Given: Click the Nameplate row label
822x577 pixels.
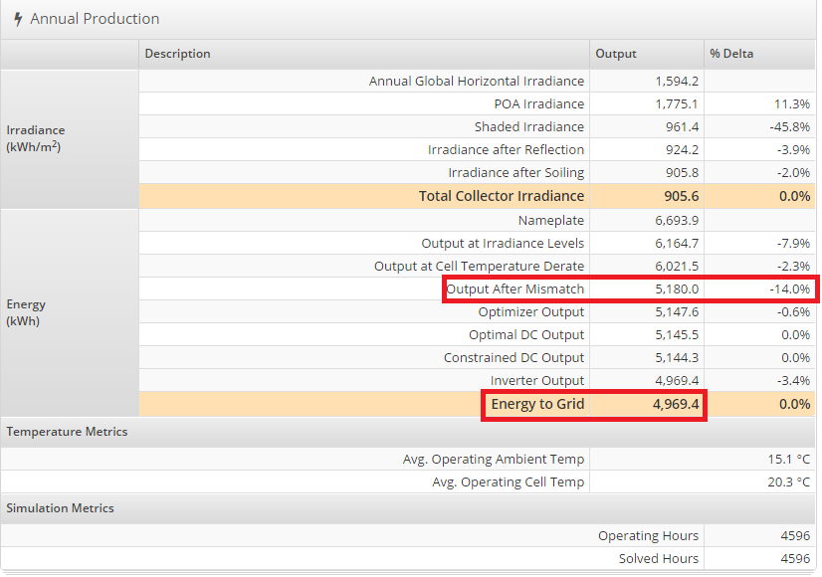Looking at the screenshot, I should coord(551,220).
